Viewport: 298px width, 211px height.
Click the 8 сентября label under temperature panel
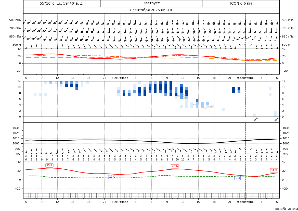coord(120,78)
